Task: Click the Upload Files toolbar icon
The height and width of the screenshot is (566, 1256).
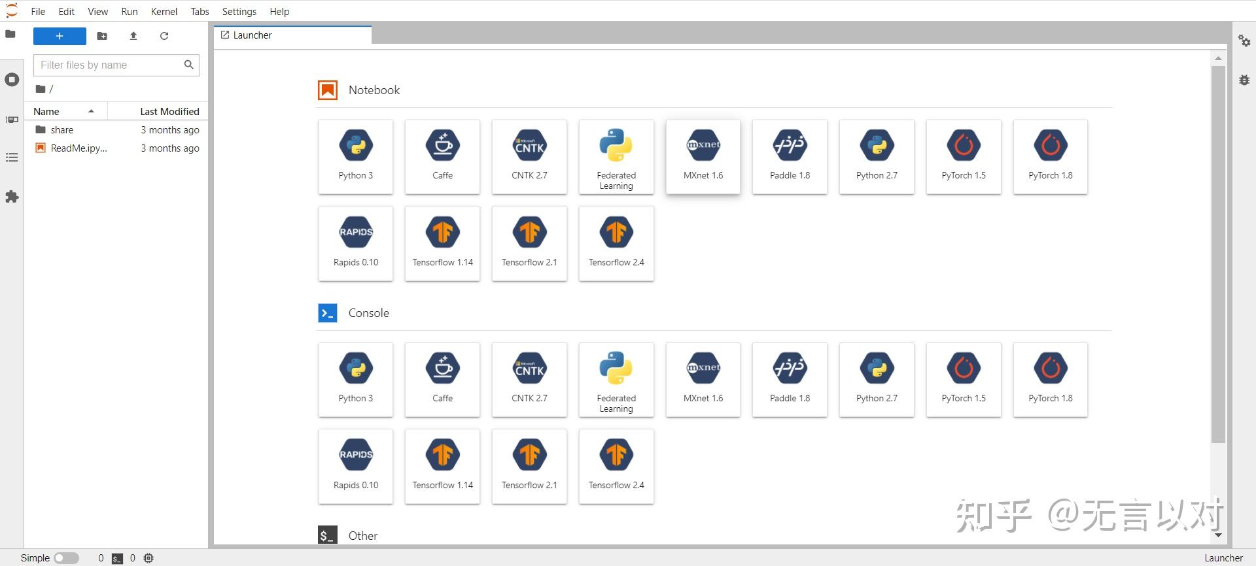Action: (x=133, y=36)
